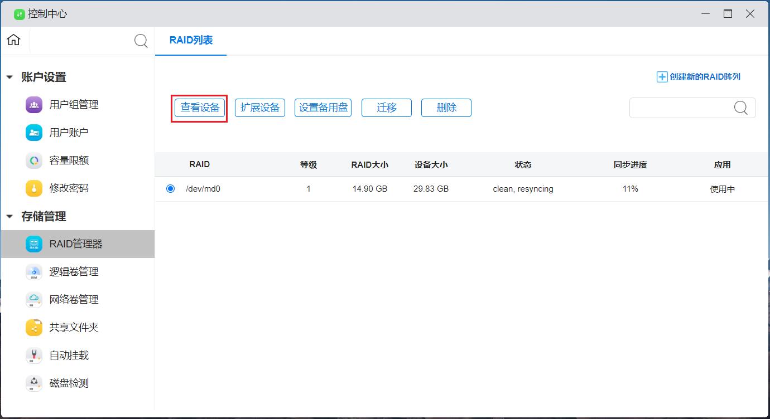
Task: Open 自动挂载 from the sidebar
Action: pyautogui.click(x=69, y=355)
